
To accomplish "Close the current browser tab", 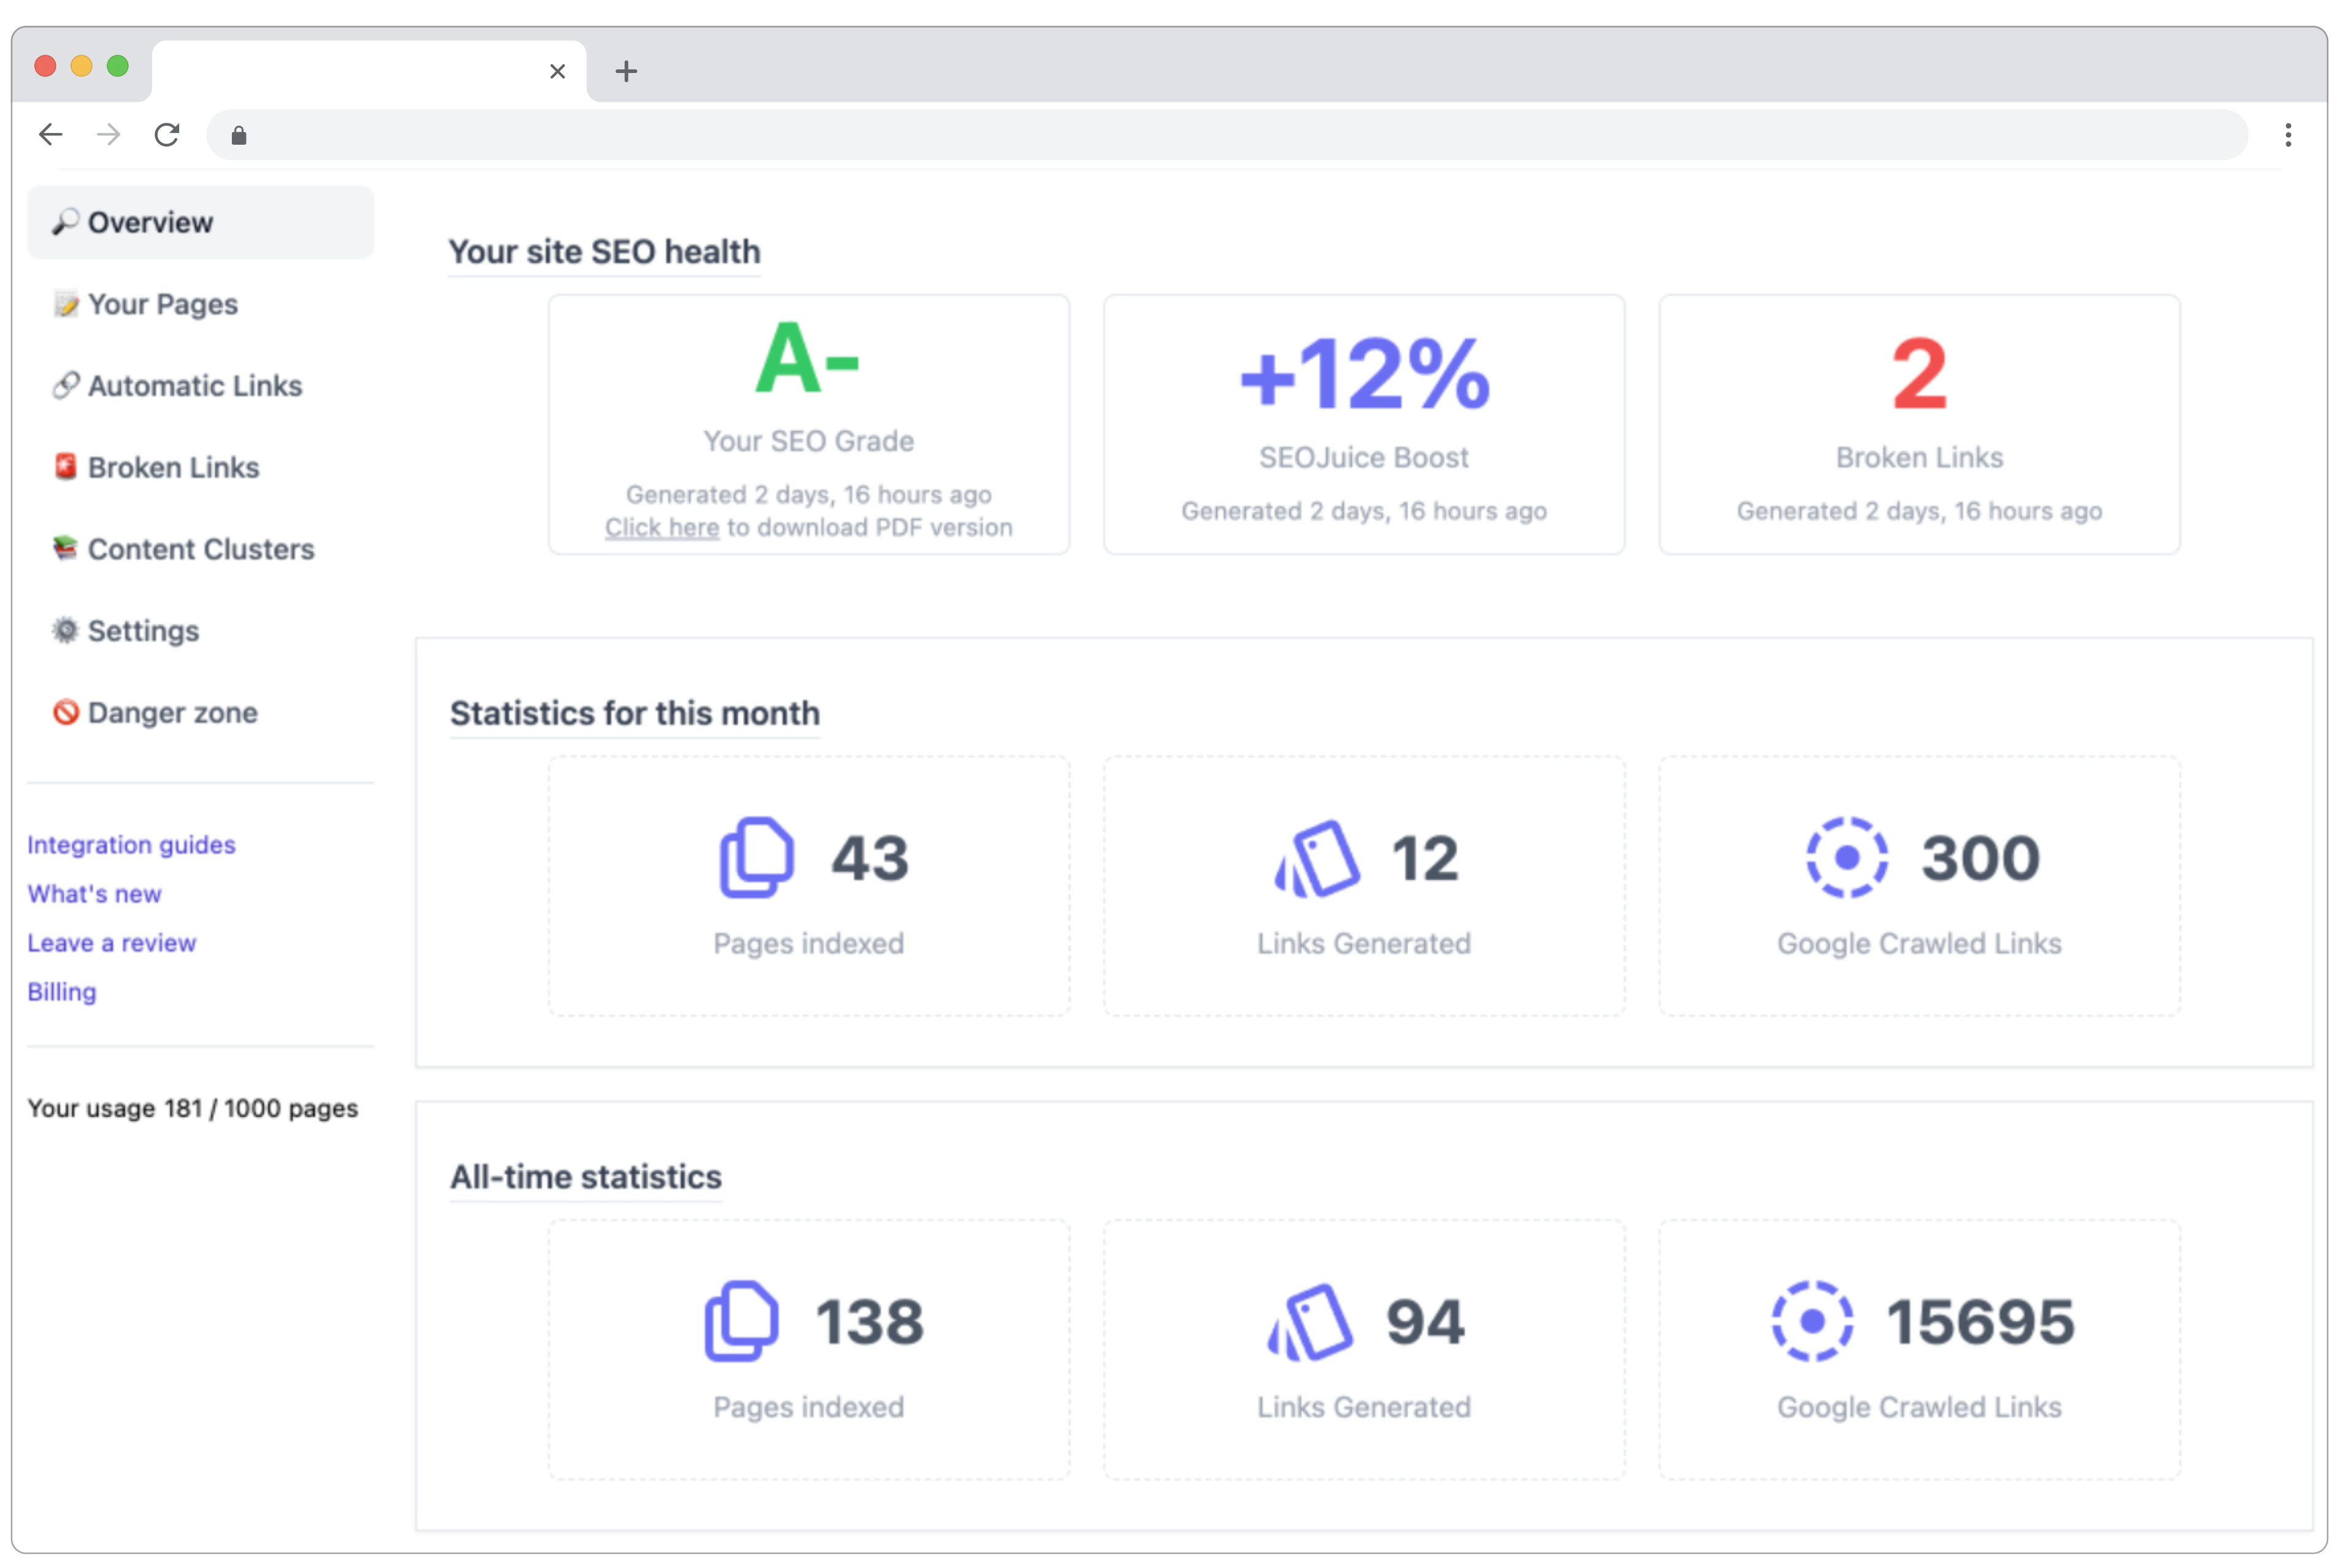I will point(557,71).
